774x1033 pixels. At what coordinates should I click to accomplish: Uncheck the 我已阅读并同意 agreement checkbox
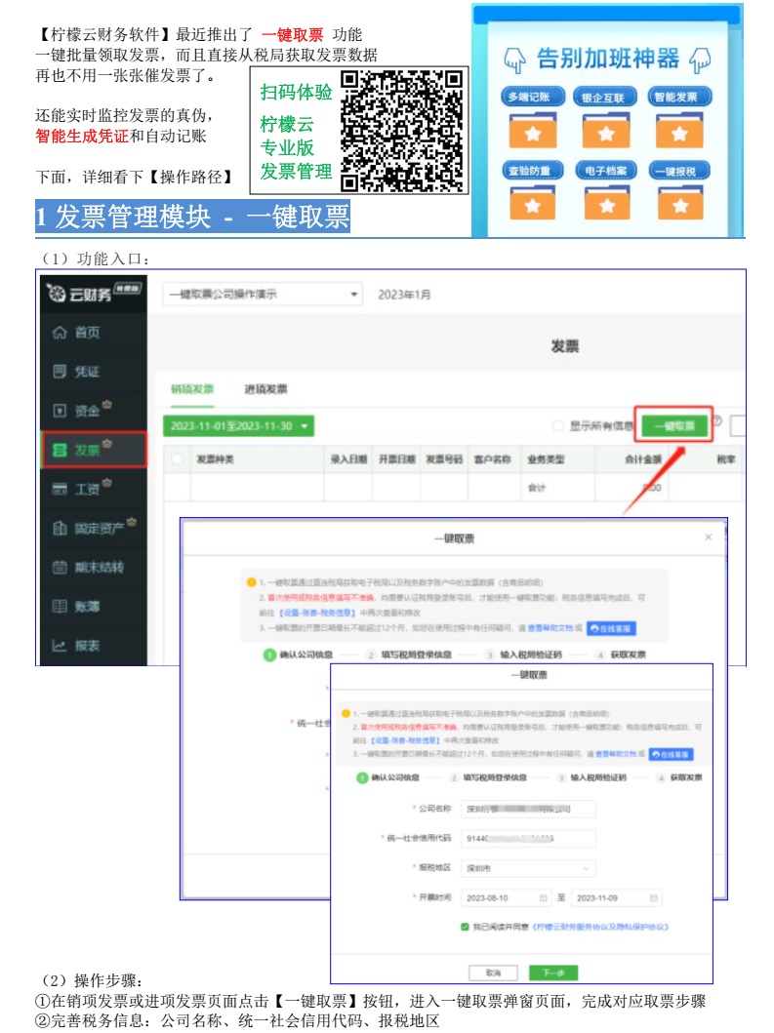pos(465,927)
